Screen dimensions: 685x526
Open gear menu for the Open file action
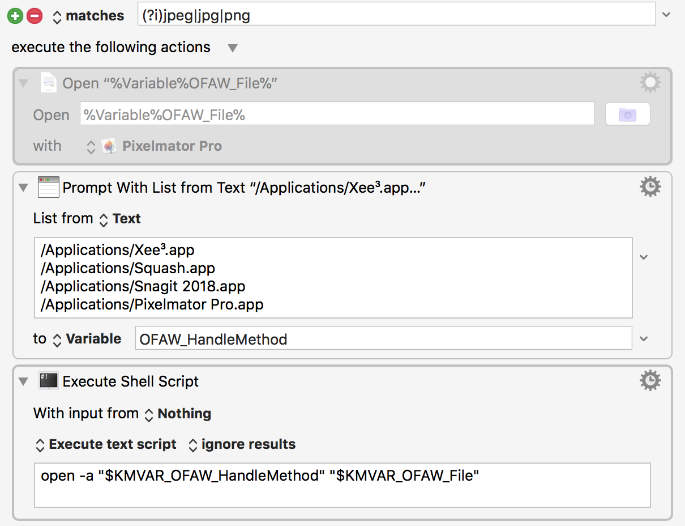(649, 83)
